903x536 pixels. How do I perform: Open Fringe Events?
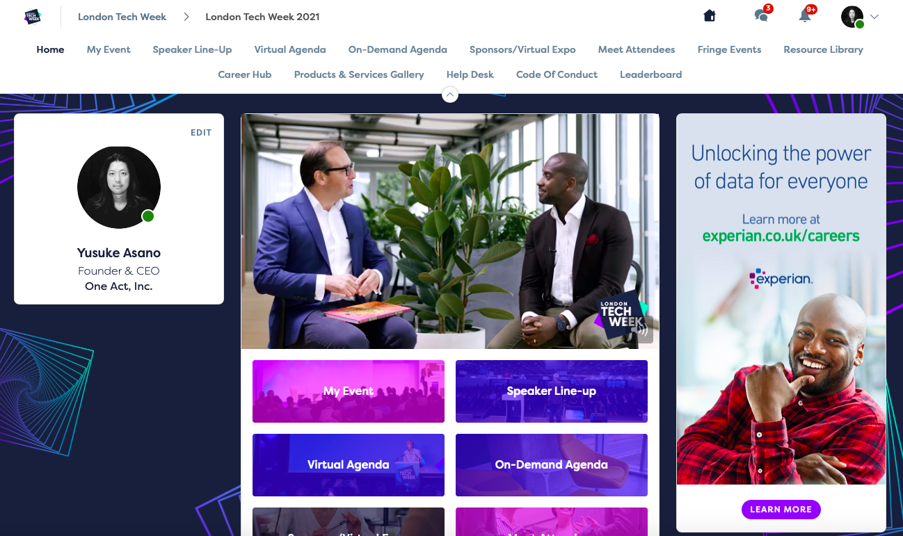(x=729, y=49)
